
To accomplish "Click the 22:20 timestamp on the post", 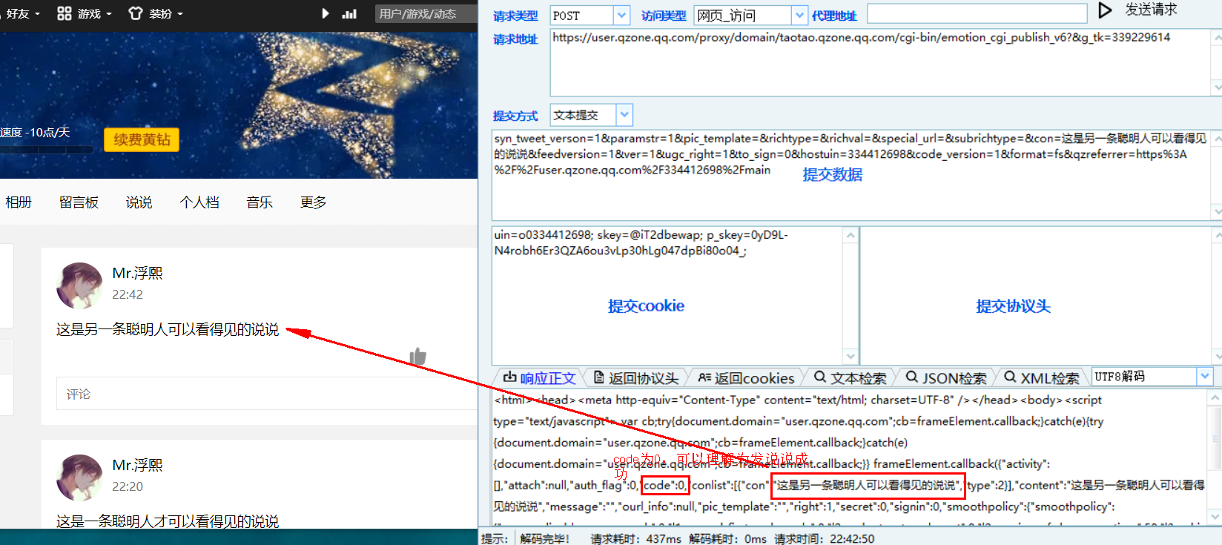I will (128, 486).
